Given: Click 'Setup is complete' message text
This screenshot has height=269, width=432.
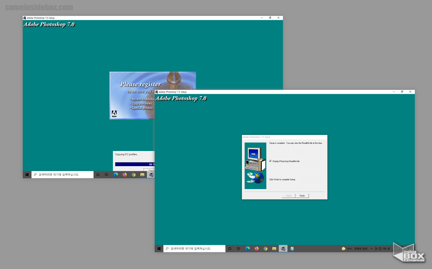Looking at the screenshot, I should point(296,143).
